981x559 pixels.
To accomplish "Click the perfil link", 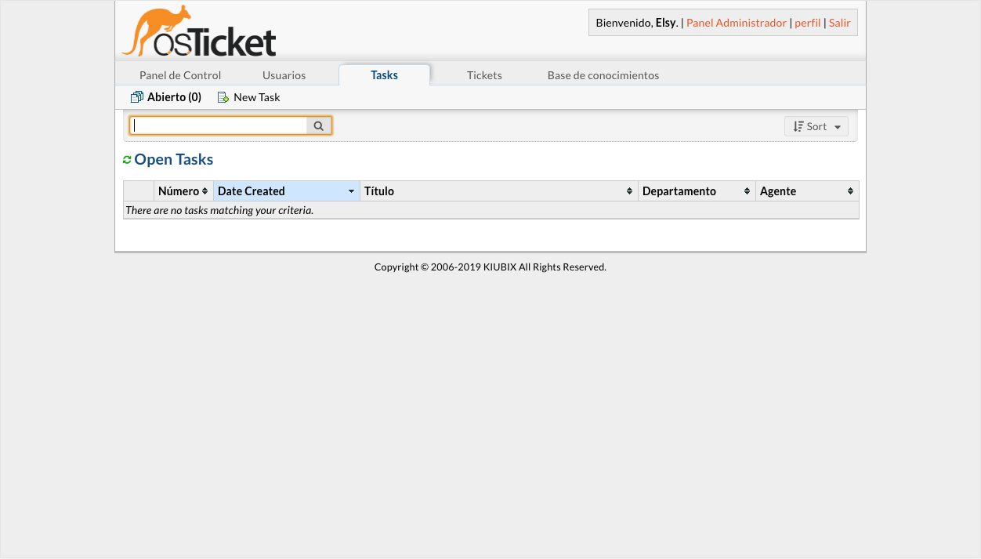I will 807,23.
